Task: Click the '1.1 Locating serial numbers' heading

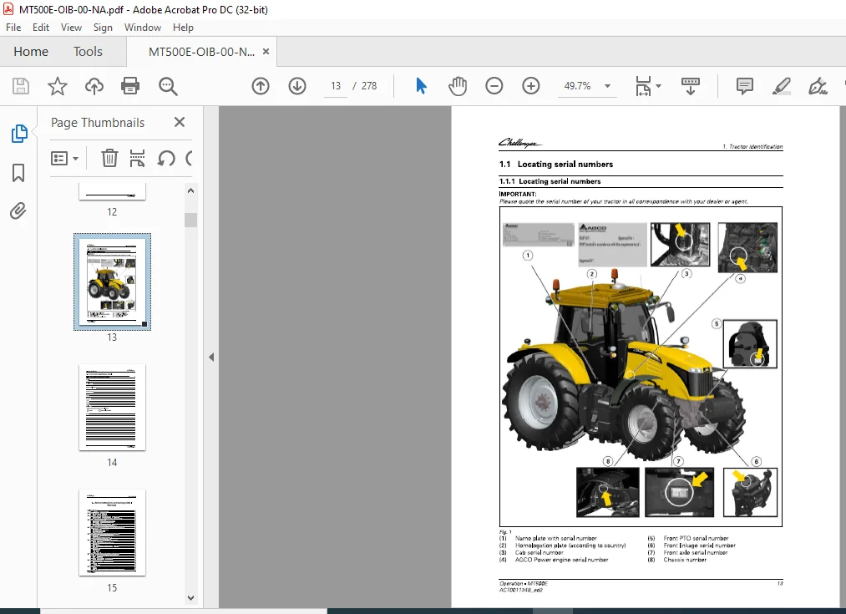Action: click(x=555, y=164)
